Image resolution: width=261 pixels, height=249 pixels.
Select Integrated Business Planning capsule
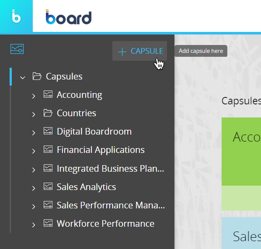110,169
